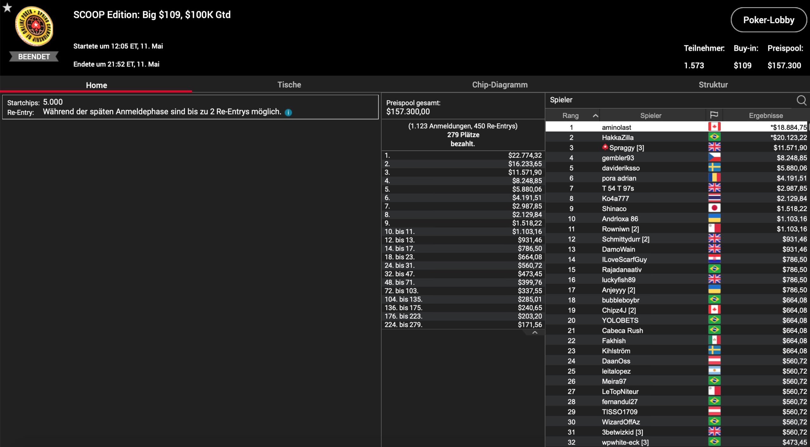Screen dimensions: 810x447
Task: Click the flag column header icon
Action: [714, 115]
